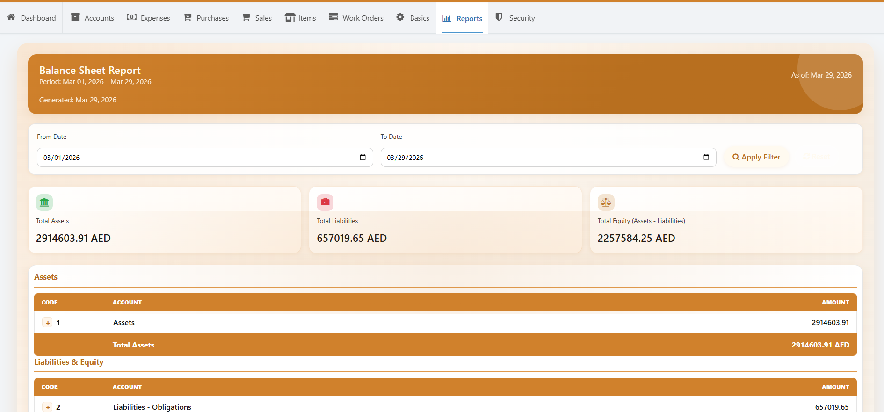Click the faded Reset button
884x412 pixels.
(817, 157)
